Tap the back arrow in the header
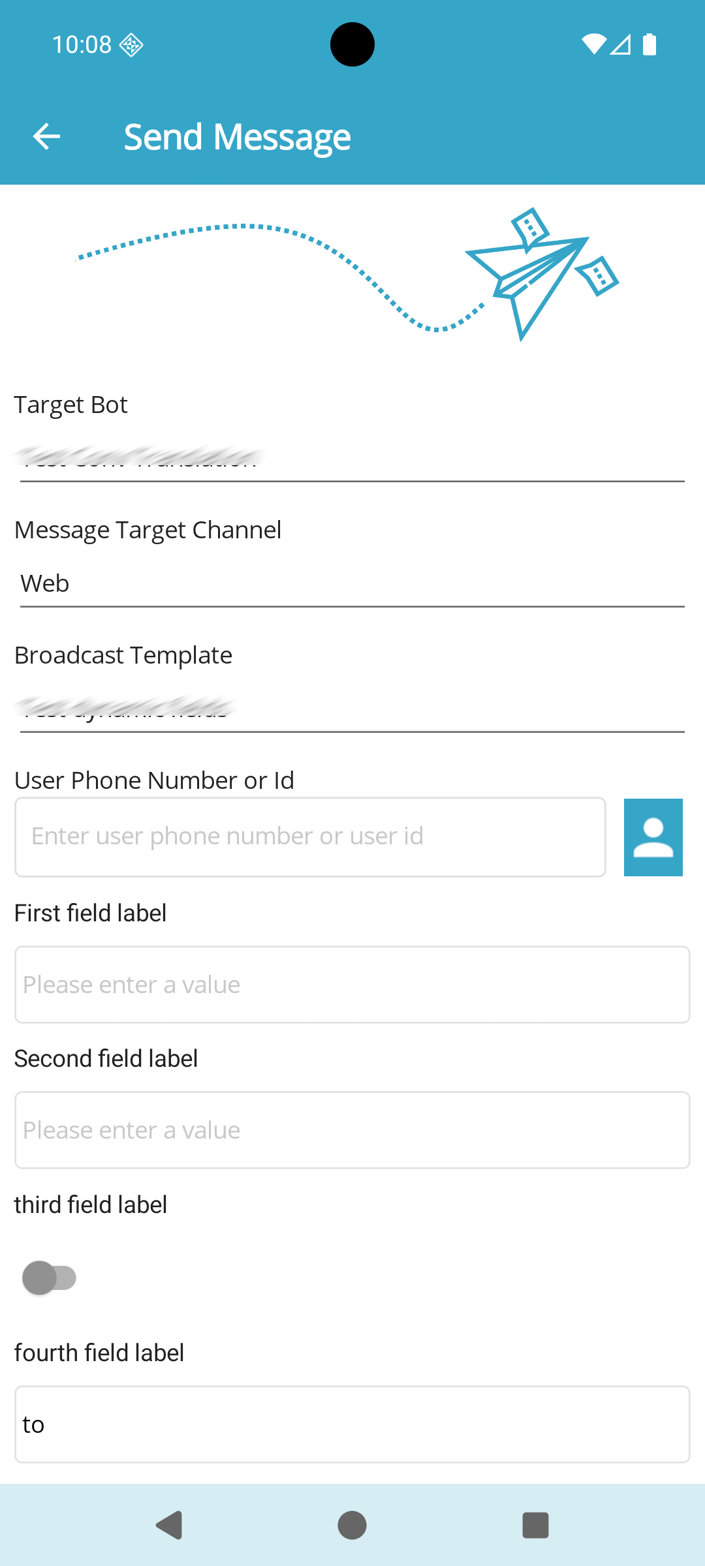 pyautogui.click(x=46, y=136)
